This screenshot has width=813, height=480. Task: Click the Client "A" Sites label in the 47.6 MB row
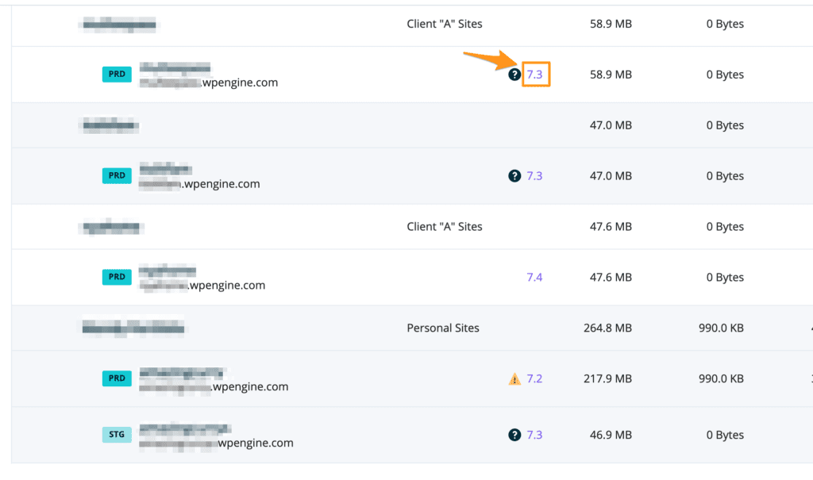click(444, 227)
